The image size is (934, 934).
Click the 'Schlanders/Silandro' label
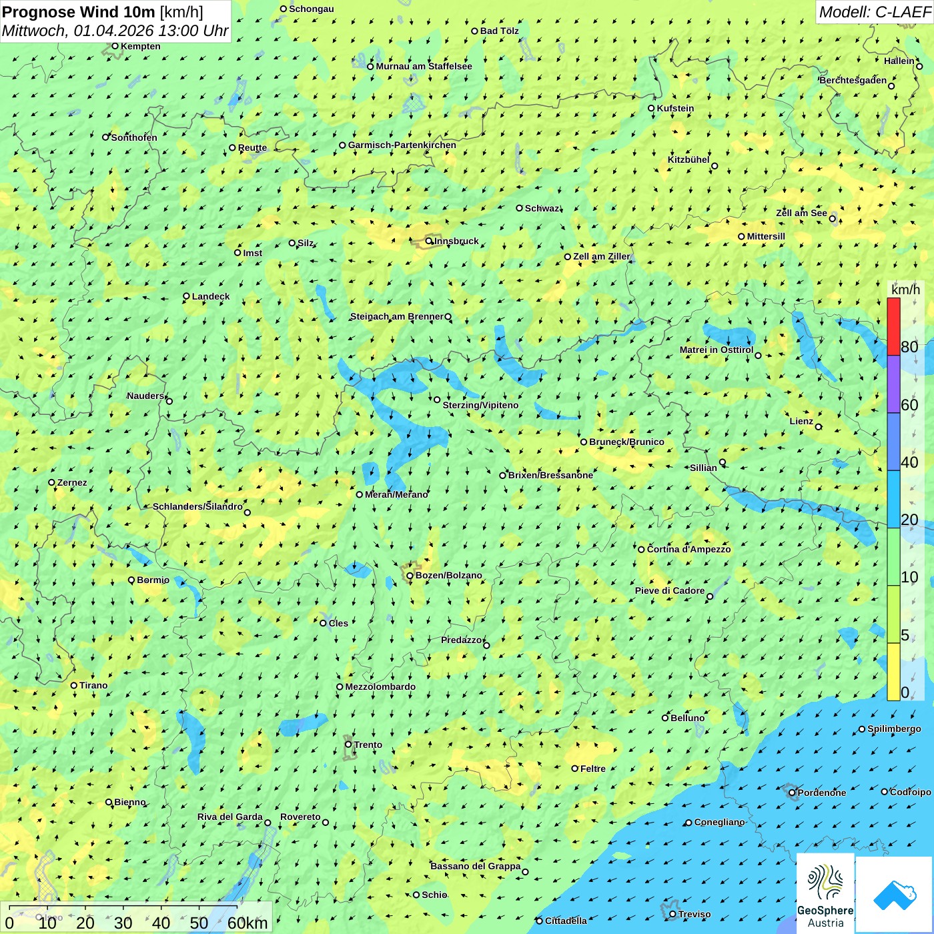(197, 506)
